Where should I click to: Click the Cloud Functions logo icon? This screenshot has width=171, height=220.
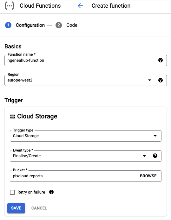[x=10, y=6]
